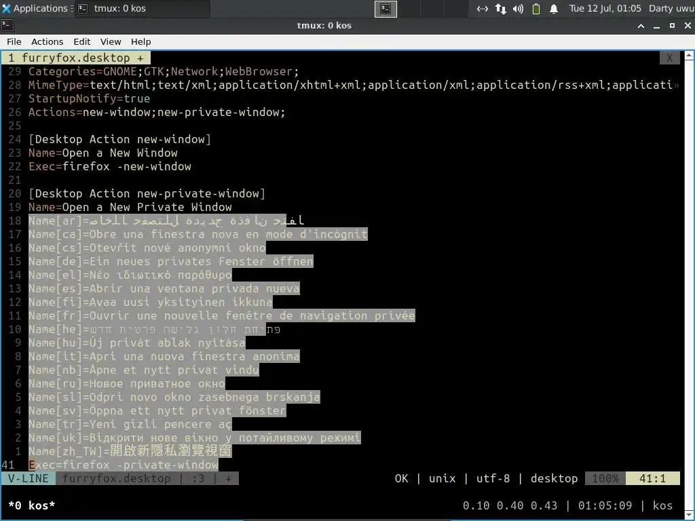The width and height of the screenshot is (695, 521).
Task: Close the vim tab with the X
Action: point(669,58)
